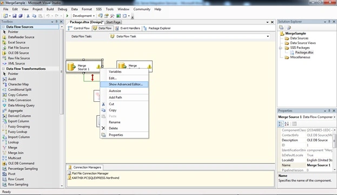
Task: Toggle auto-hide pin on Properties panel
Action: coord(329,110)
